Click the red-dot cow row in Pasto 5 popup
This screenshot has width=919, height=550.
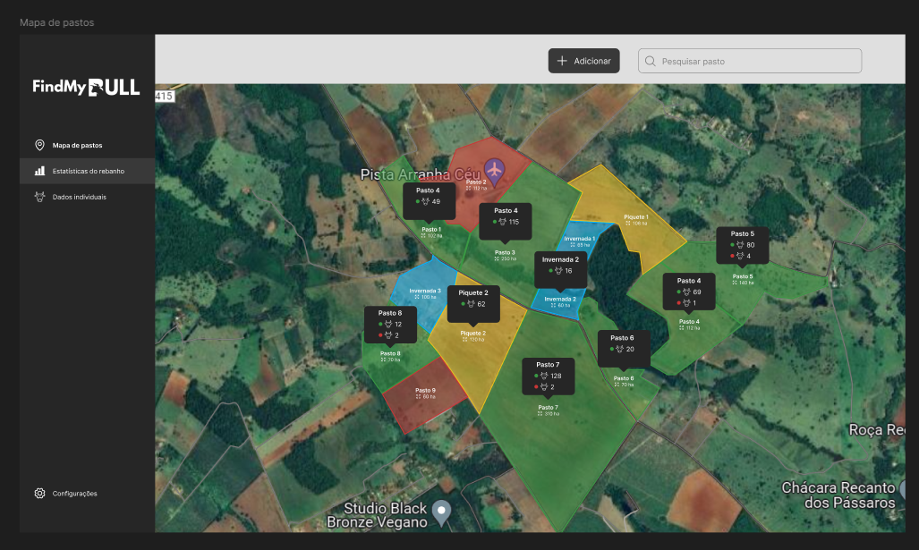tap(742, 256)
